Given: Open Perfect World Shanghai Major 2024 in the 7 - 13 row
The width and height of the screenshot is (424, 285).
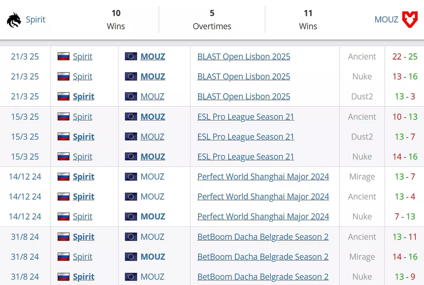Looking at the screenshot, I should [x=263, y=217].
